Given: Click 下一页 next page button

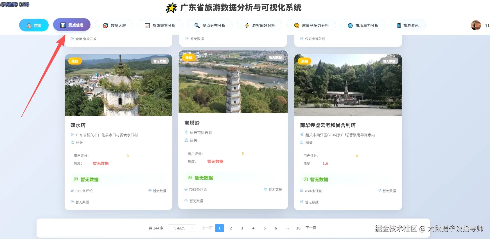Looking at the screenshot, I should click(x=311, y=228).
